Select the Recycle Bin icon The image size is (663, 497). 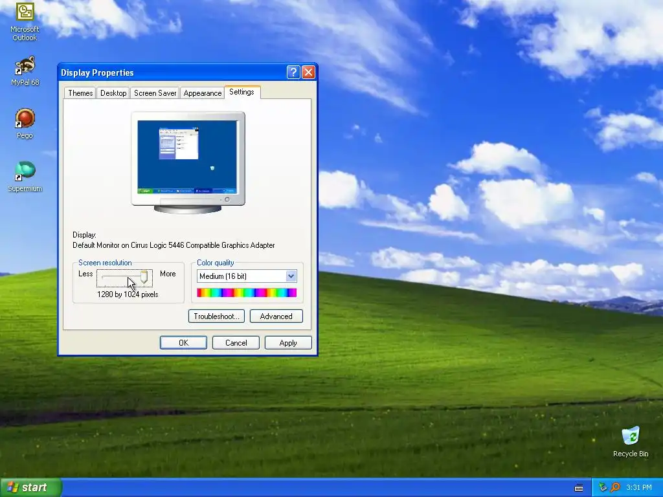[631, 442]
